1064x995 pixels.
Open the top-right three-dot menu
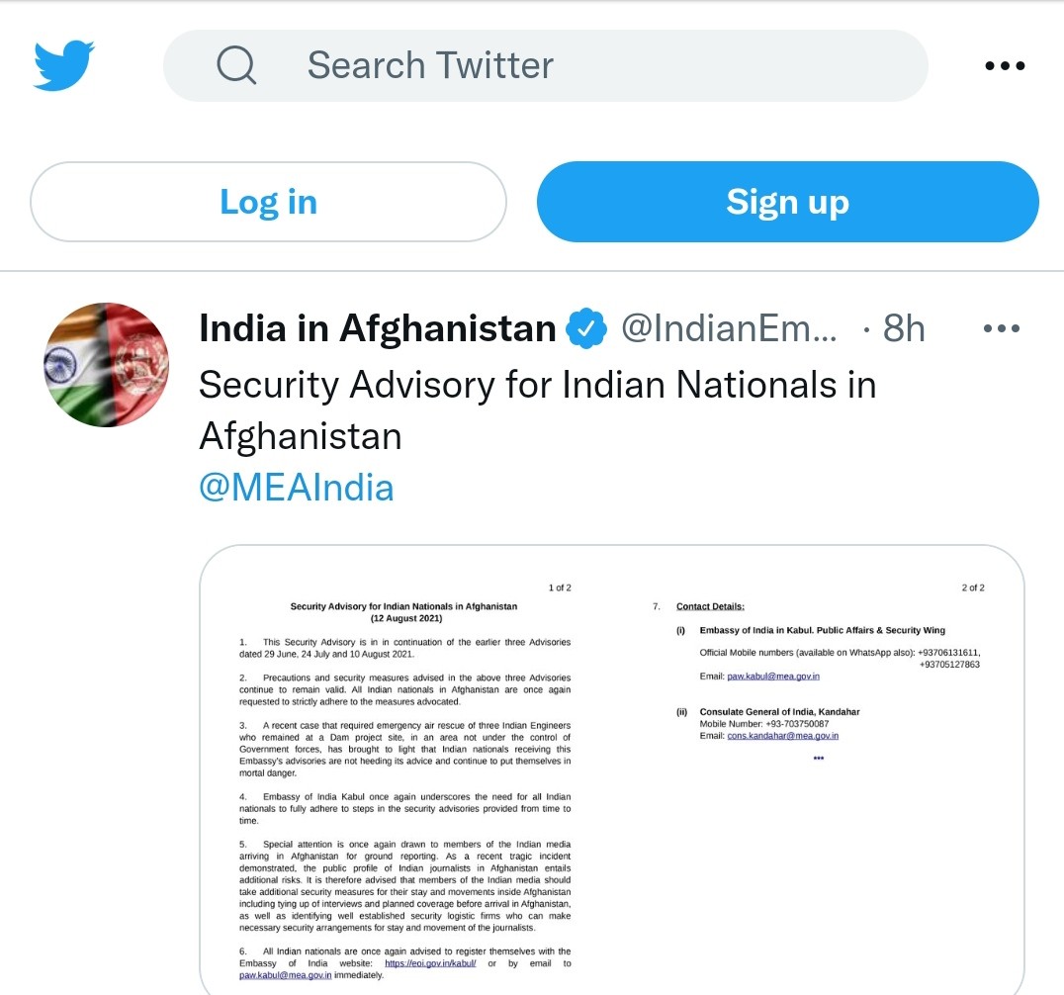(x=1005, y=66)
